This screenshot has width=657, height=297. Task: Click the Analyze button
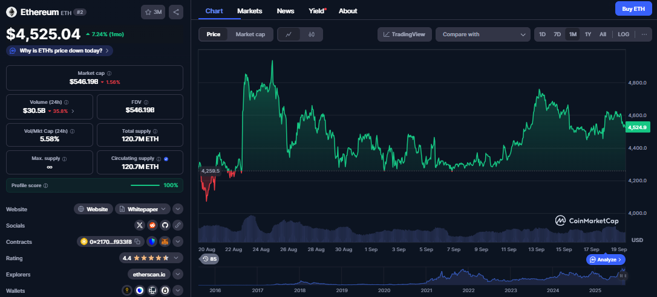(606, 260)
